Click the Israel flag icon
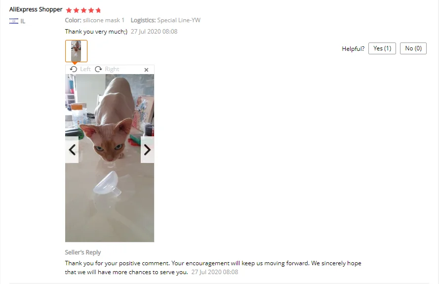The width and height of the screenshot is (439, 284). [14, 21]
